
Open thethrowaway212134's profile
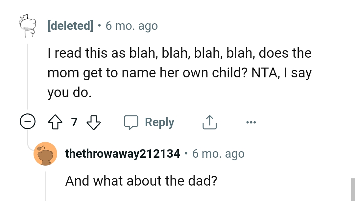pyautogui.click(x=122, y=153)
